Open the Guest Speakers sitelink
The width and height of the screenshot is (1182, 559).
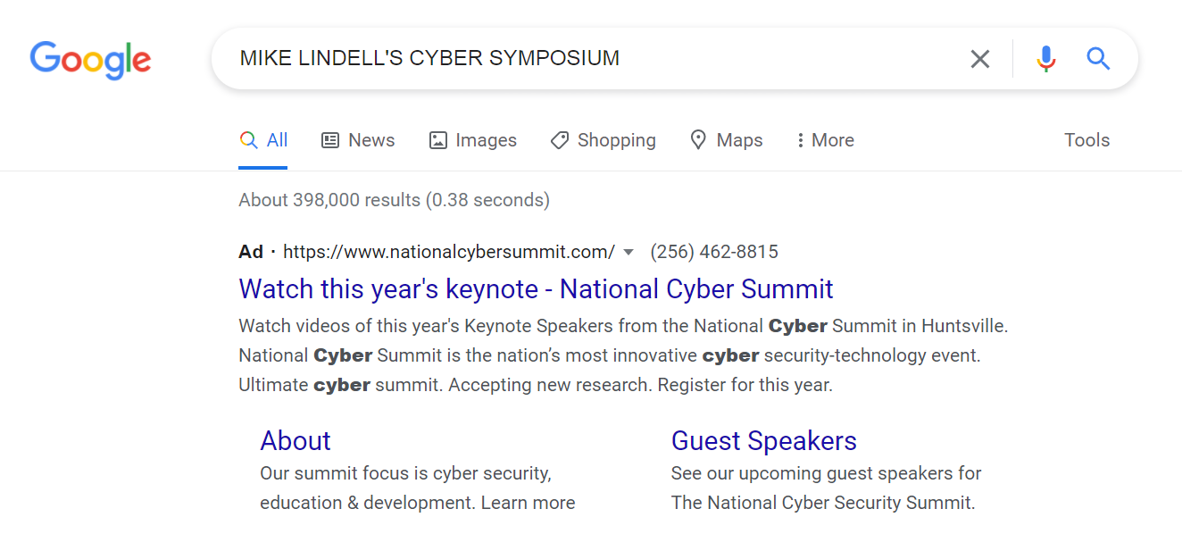(764, 441)
